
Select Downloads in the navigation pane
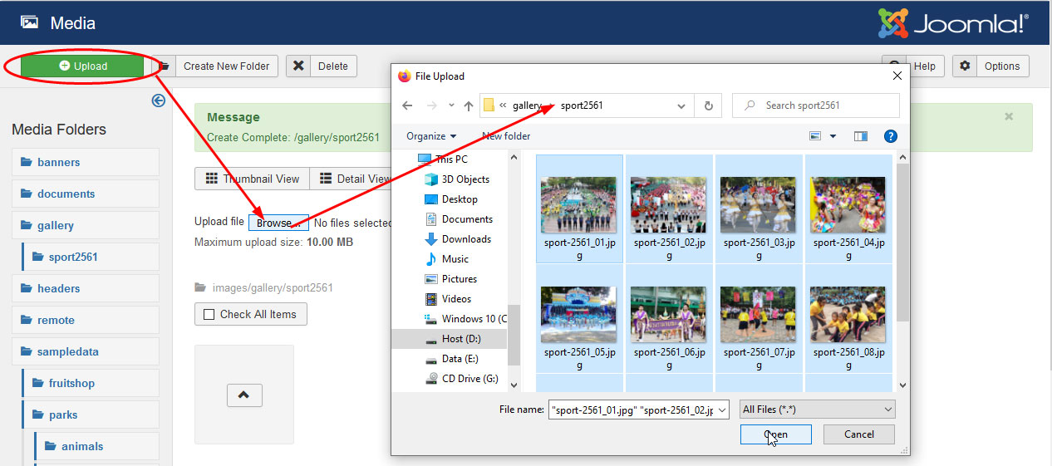pos(466,239)
